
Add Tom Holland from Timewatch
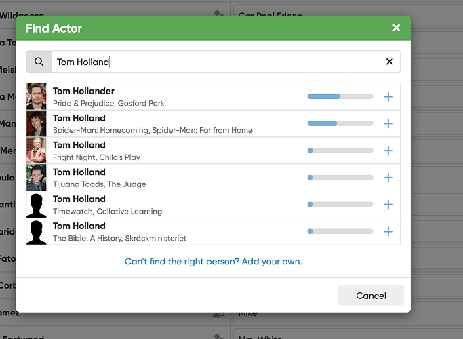pos(388,204)
